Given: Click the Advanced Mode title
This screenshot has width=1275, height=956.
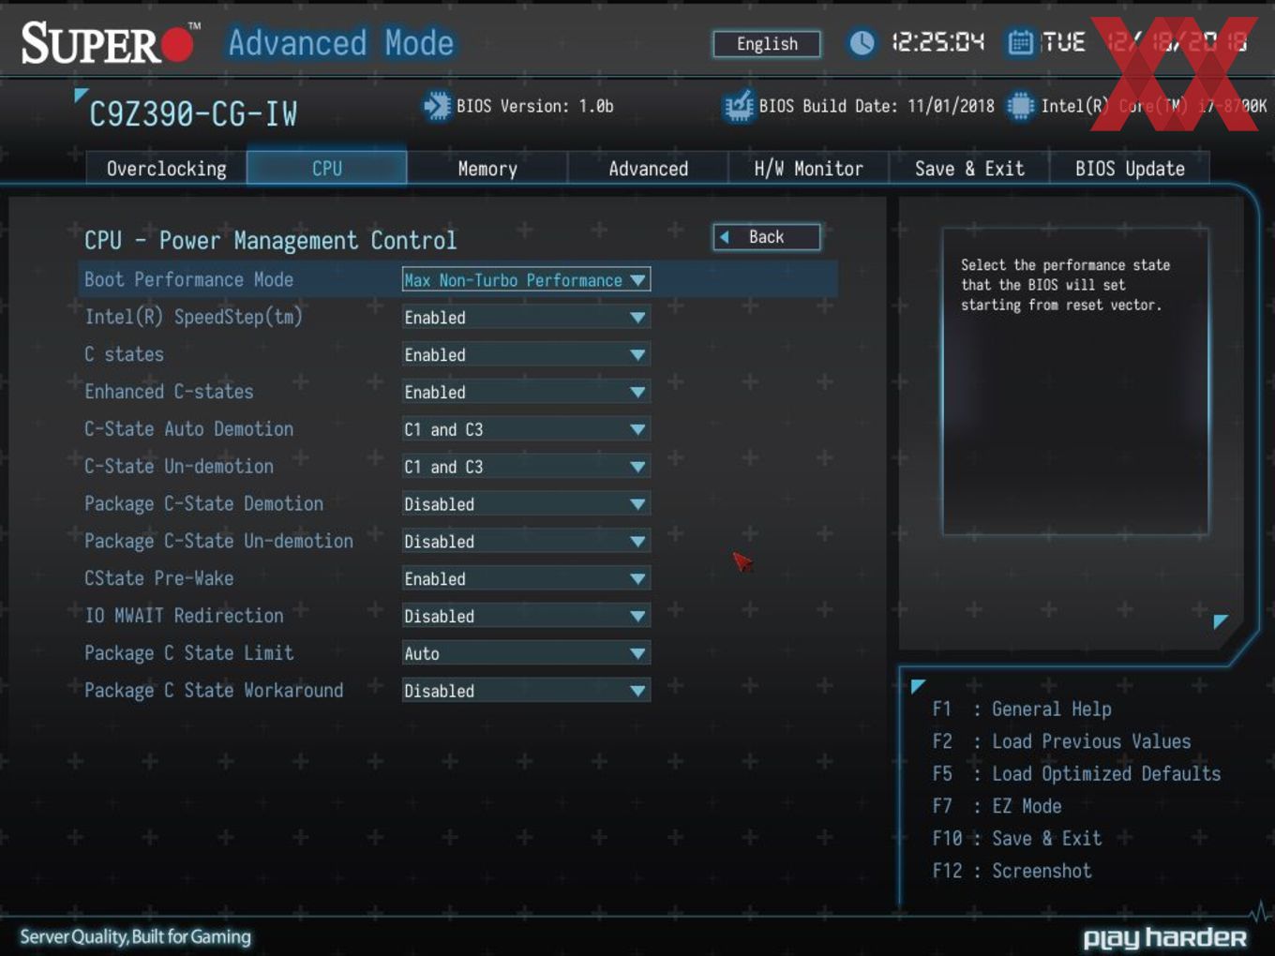Looking at the screenshot, I should 341,43.
